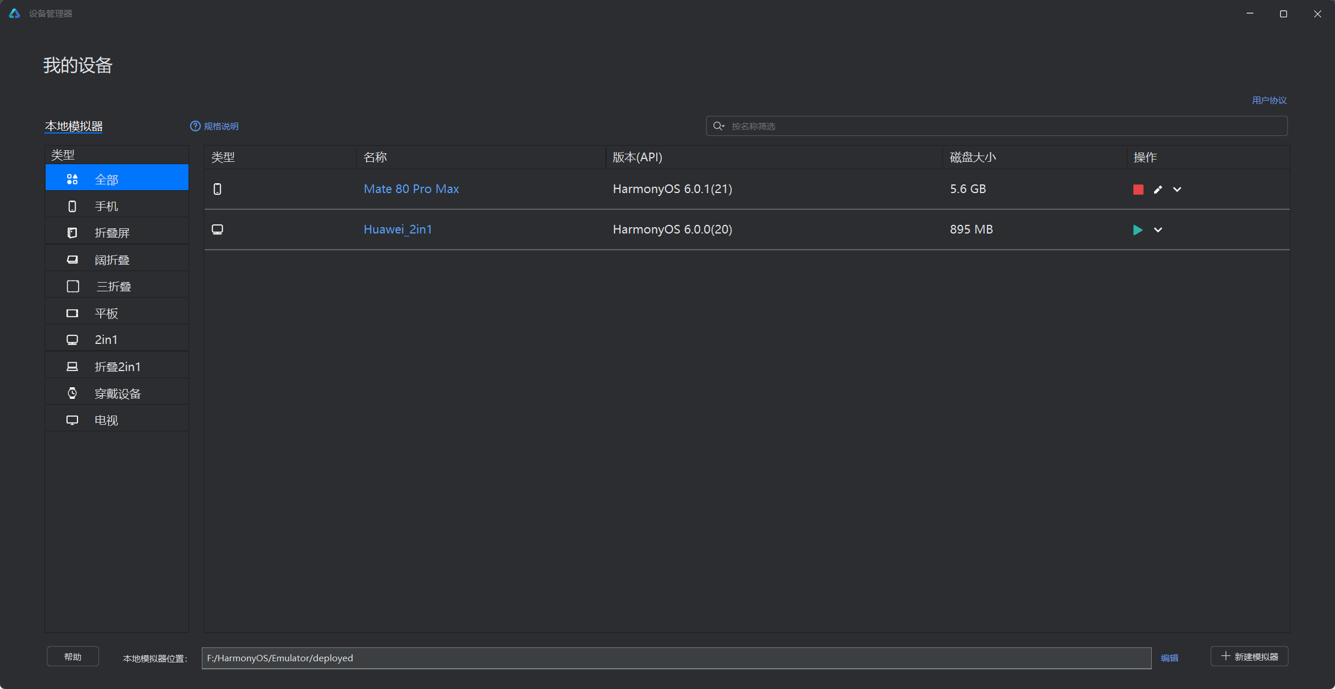Click the DevEco app logo in title bar
Screen dimensions: 1335x689
14,13
